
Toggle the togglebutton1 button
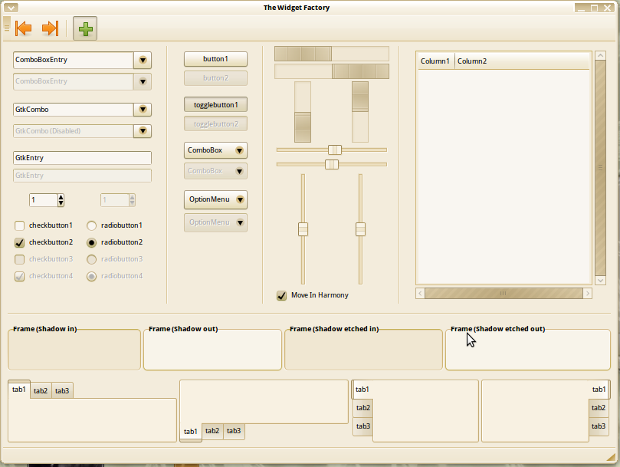(215, 104)
